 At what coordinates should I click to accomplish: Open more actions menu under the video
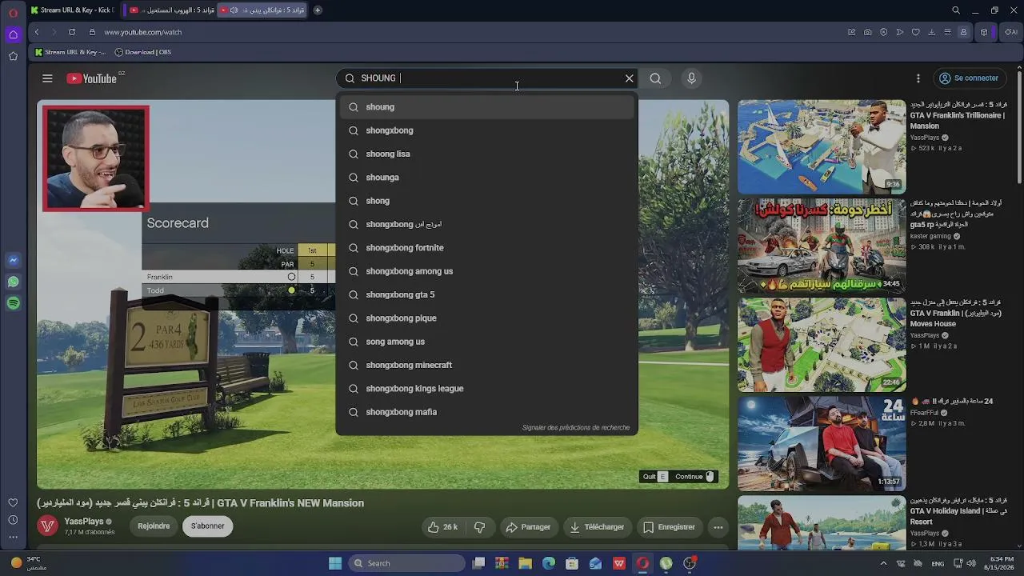tap(718, 527)
